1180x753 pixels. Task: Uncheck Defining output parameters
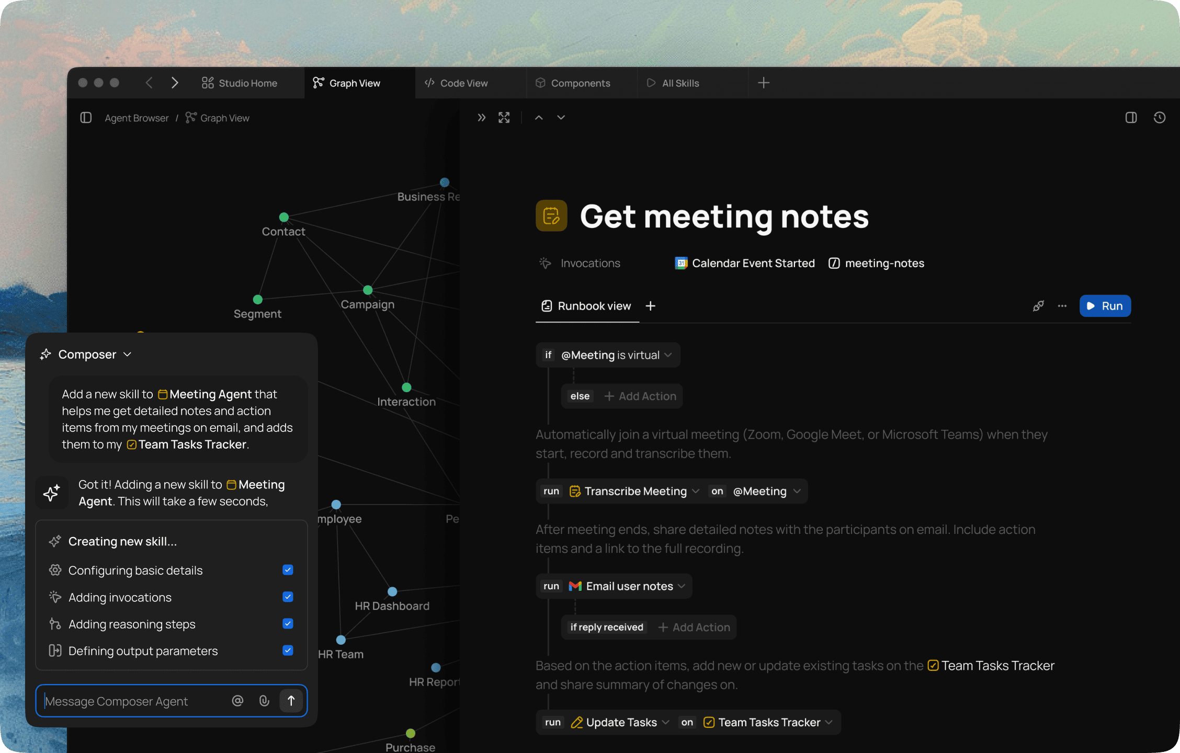pyautogui.click(x=288, y=651)
